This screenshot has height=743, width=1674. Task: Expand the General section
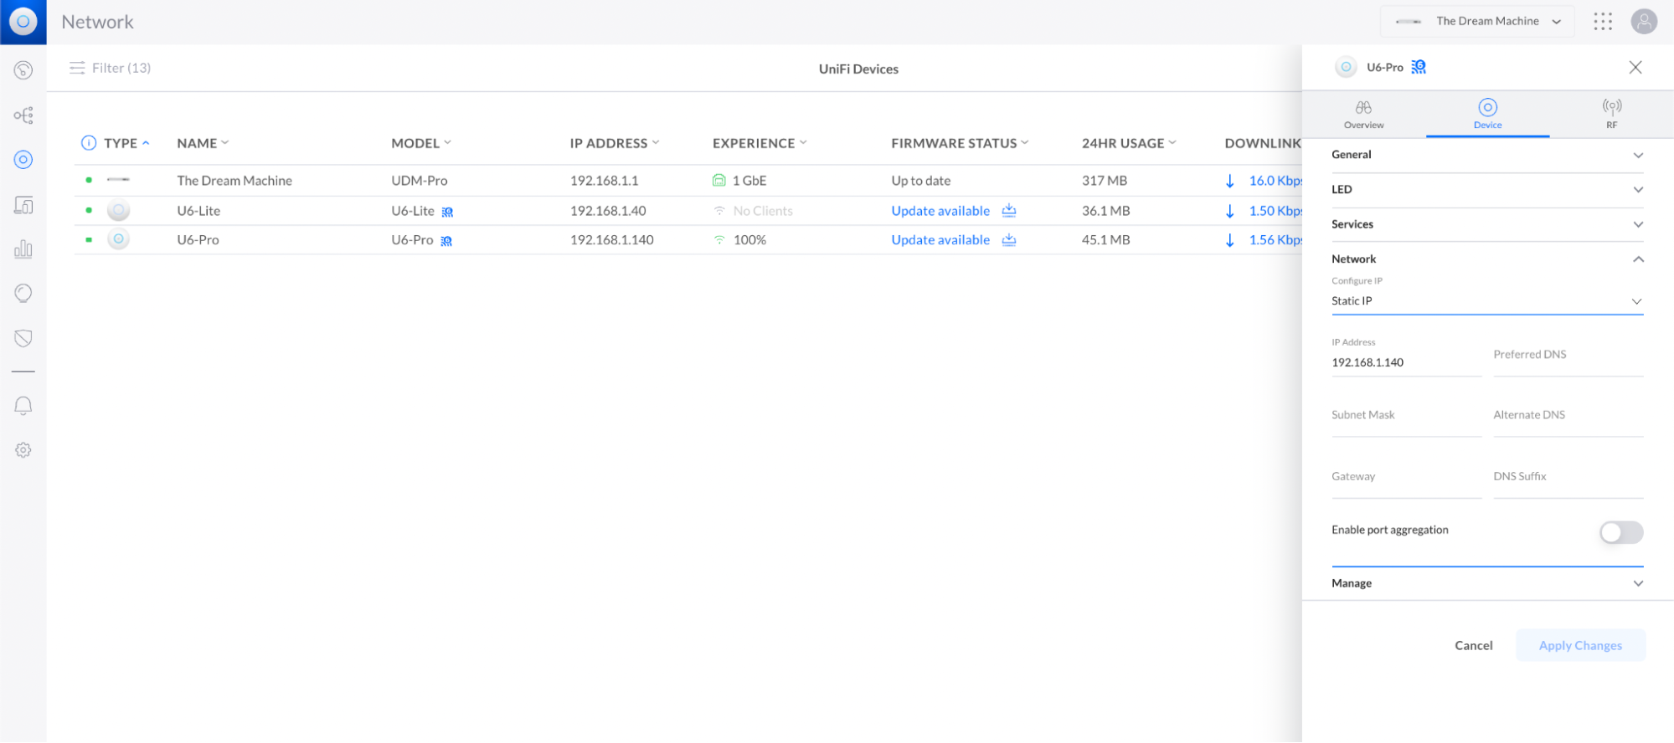tap(1487, 155)
